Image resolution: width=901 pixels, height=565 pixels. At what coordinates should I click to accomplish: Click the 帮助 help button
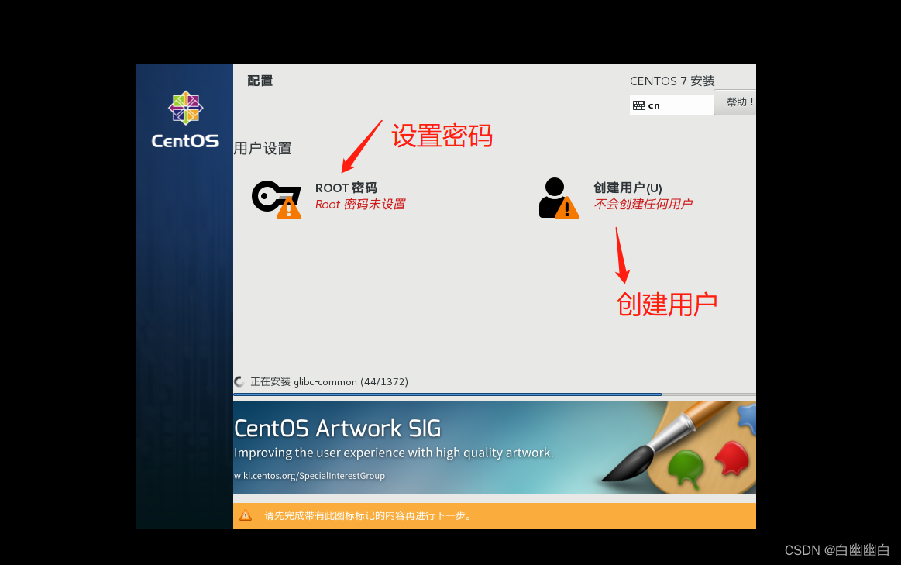[x=735, y=102]
